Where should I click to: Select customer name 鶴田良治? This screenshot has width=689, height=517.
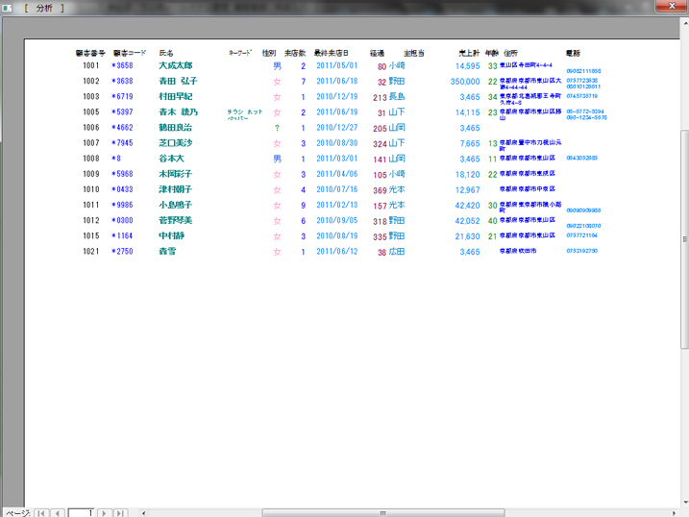point(175,128)
